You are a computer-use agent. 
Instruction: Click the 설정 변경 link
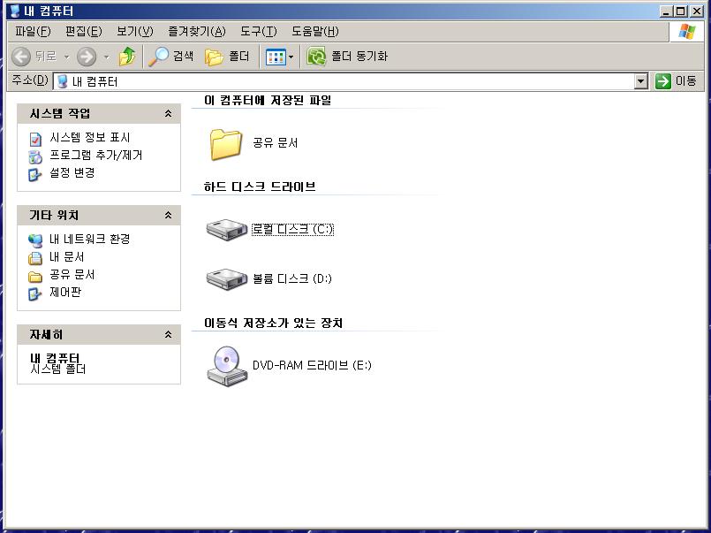click(72, 173)
